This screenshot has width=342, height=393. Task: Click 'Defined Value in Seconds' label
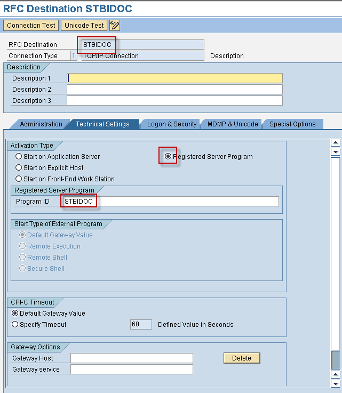pyautogui.click(x=196, y=325)
